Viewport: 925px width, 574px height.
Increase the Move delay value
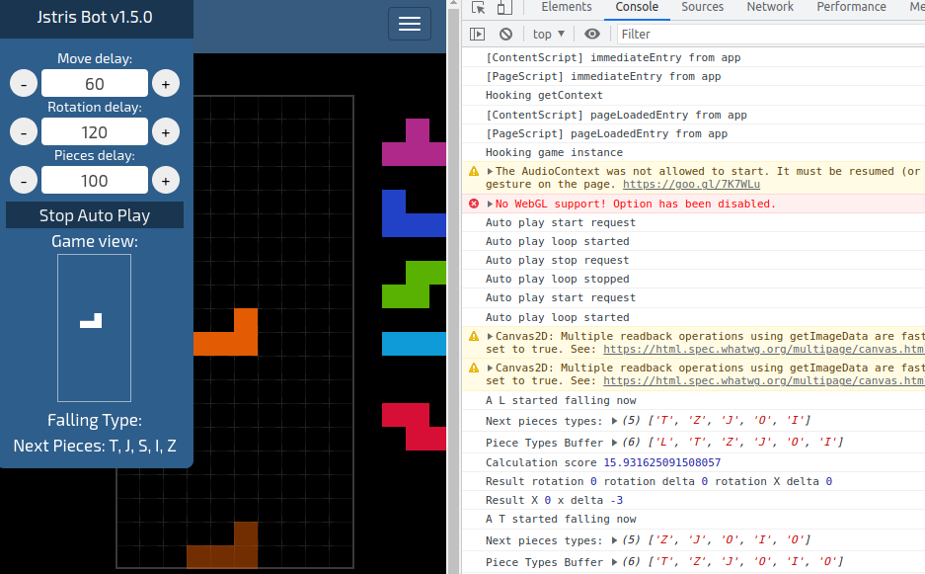tap(166, 84)
